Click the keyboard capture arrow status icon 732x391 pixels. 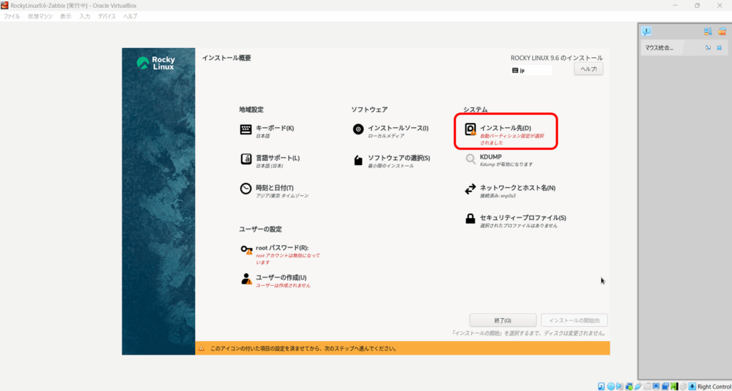[692, 386]
